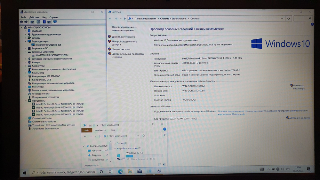The width and height of the screenshot is (320, 180).
Task: Collapse the Видеоадаптеры category
Action: (x=26, y=41)
